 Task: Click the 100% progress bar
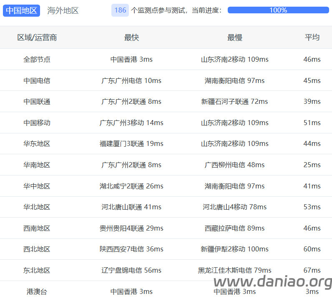[278, 10]
